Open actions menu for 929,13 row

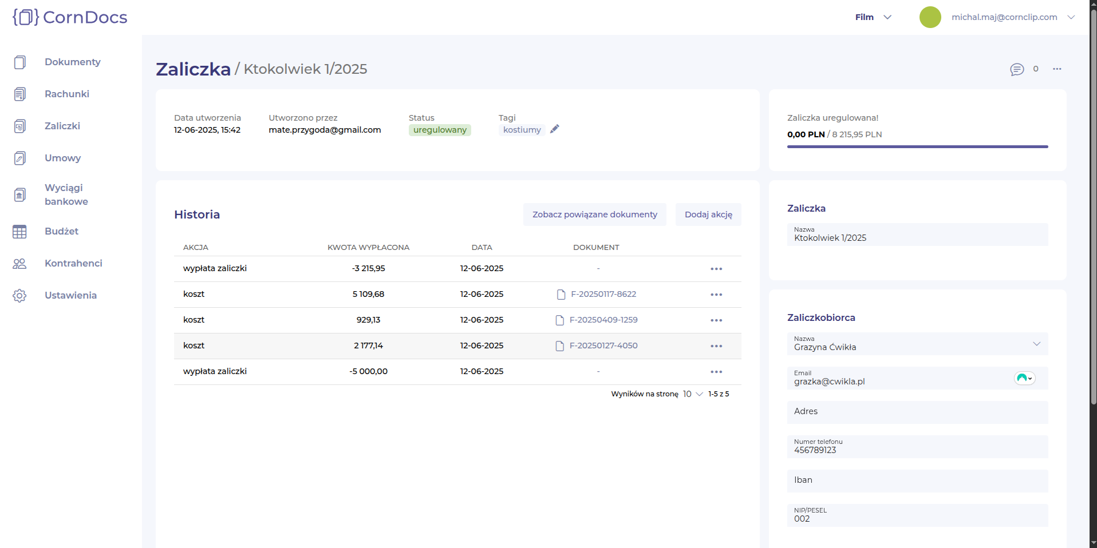(x=716, y=320)
